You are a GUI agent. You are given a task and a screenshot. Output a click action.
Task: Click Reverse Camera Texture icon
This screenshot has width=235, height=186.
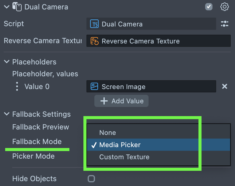(94, 41)
